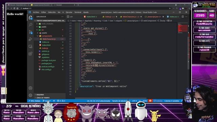The height and width of the screenshot is (122, 217).
Task: Click the VS Code logo icon
Action: 29,12
